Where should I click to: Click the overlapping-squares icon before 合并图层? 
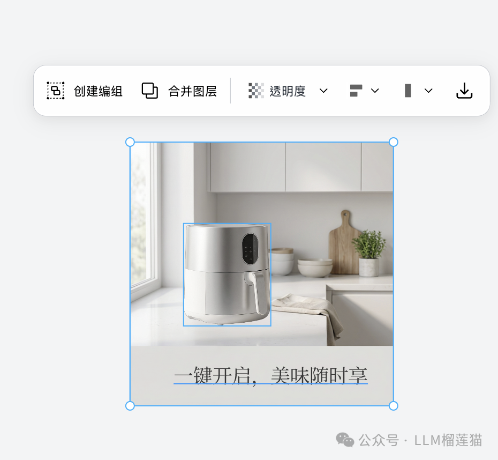coord(149,90)
